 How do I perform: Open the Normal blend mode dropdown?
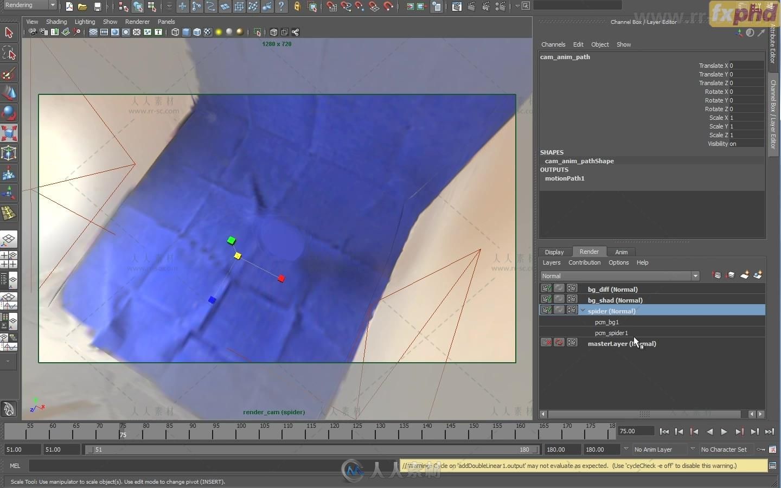(x=620, y=276)
